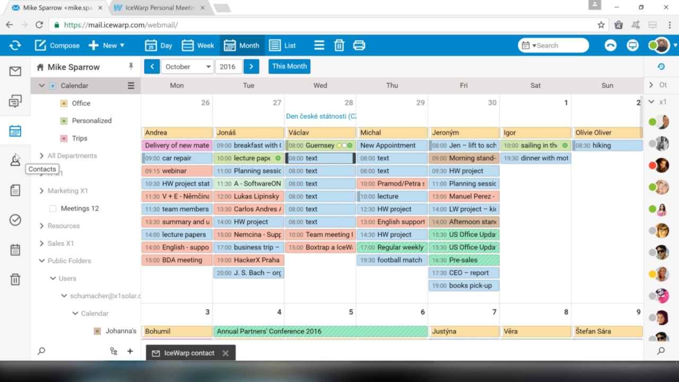Toggle the Office calendar checkbox
Viewport: 679px width, 382px height.
[64, 103]
